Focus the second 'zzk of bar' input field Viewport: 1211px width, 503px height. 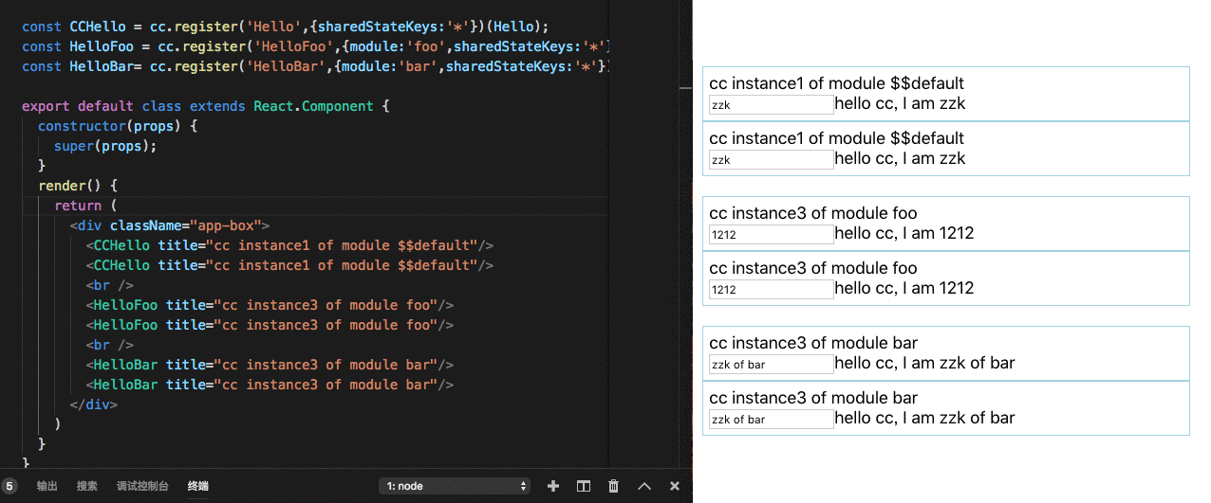[771, 419]
